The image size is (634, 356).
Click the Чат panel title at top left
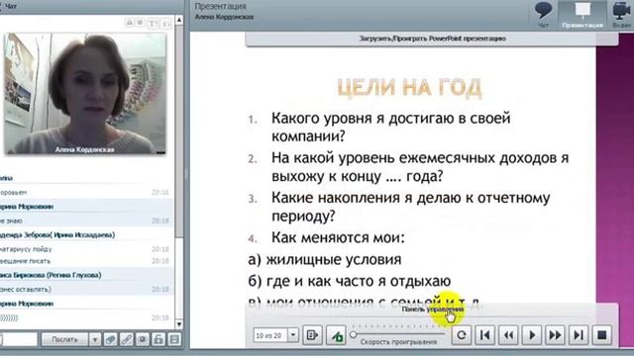[x=11, y=6]
